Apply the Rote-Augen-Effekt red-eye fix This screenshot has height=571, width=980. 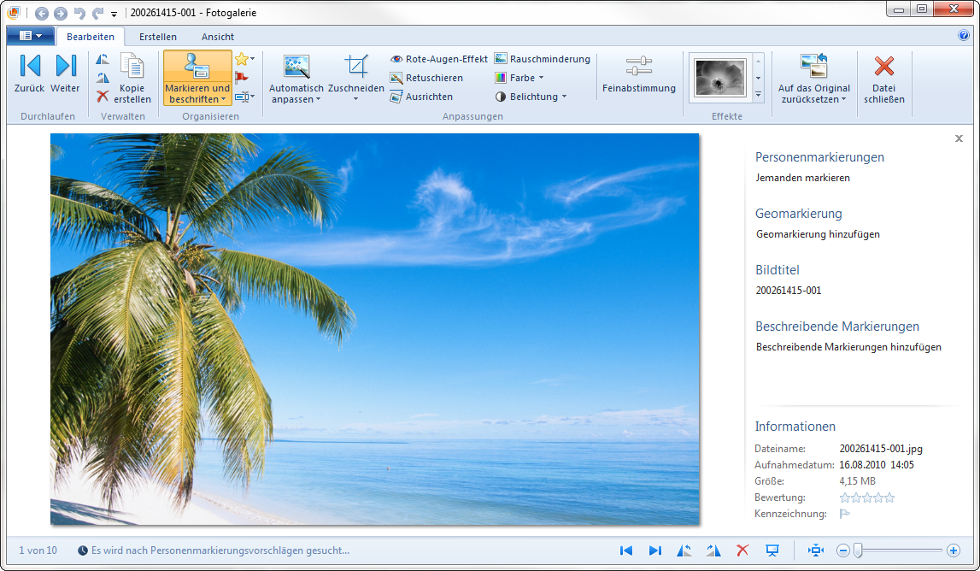click(x=439, y=59)
